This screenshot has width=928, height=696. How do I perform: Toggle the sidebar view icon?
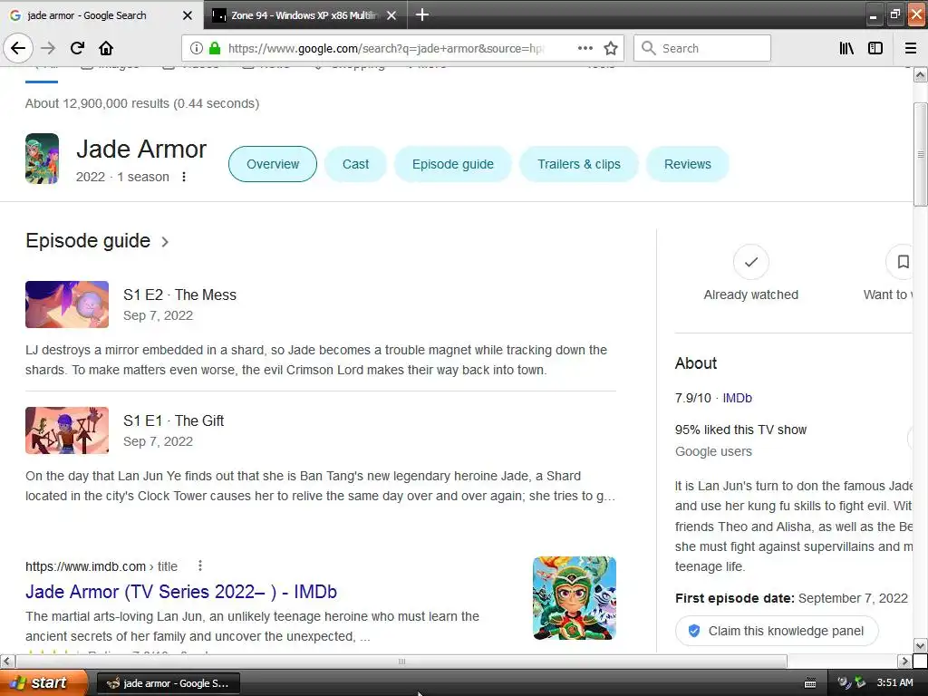[875, 48]
